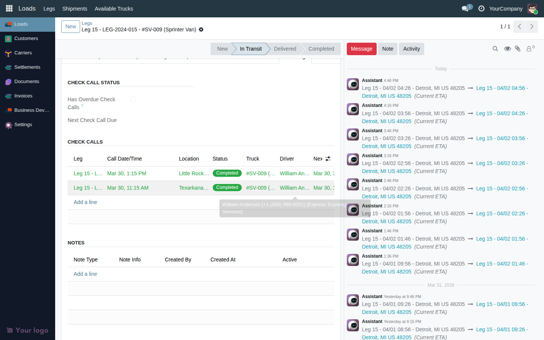This screenshot has height=340, width=544.
Task: Click the Mar 30, 11:15 AM call time
Action: (x=128, y=188)
